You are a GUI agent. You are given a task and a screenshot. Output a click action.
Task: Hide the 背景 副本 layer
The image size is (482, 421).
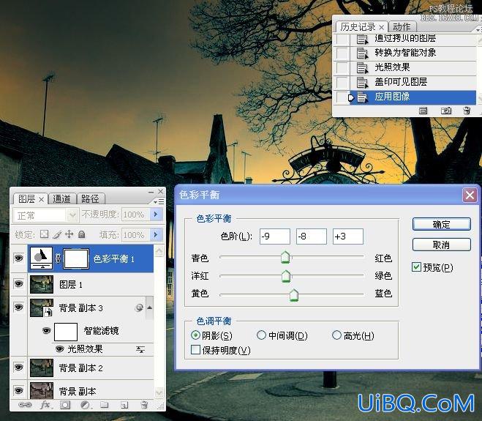click(x=19, y=390)
